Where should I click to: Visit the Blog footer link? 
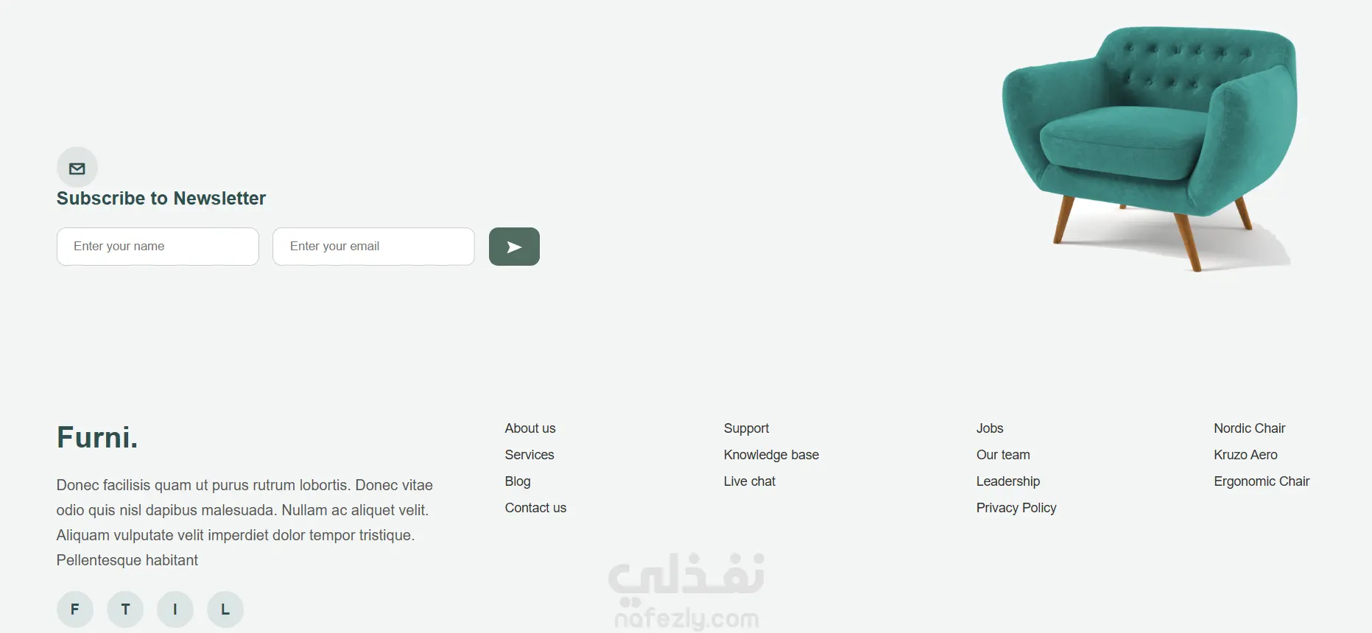518,481
